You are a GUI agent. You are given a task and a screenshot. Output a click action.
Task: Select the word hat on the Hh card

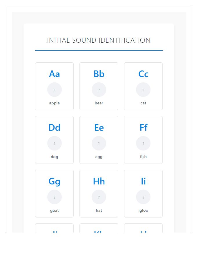pyautogui.click(x=99, y=210)
